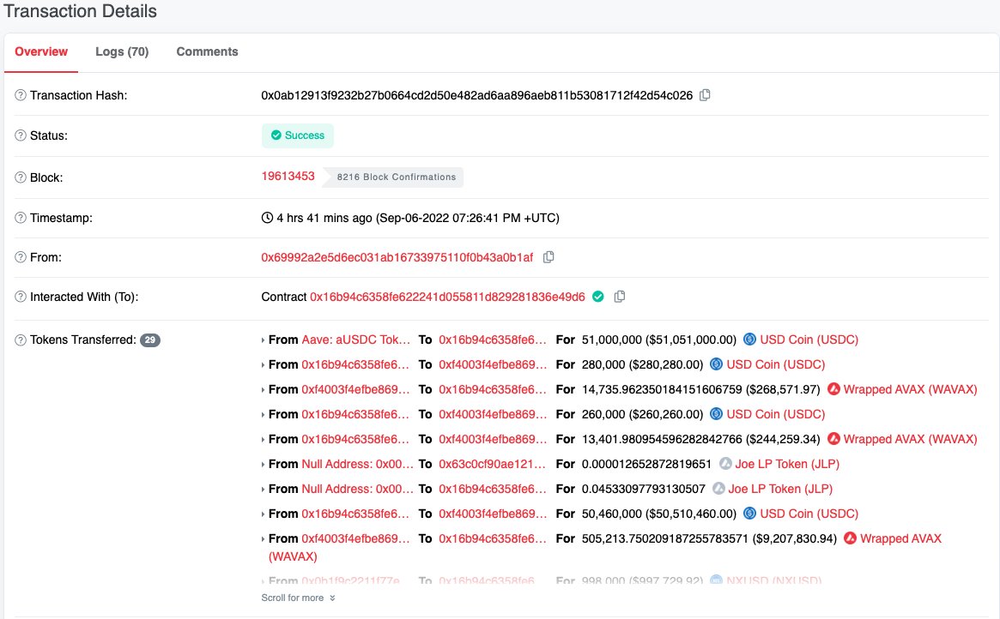Click USDC token icon in 280,000 row

coord(716,364)
